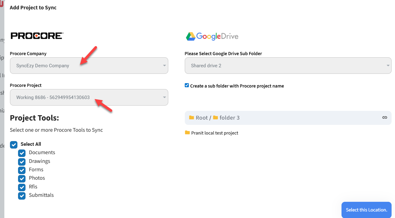Toggle Create a sub folder checkbox

coord(187,85)
